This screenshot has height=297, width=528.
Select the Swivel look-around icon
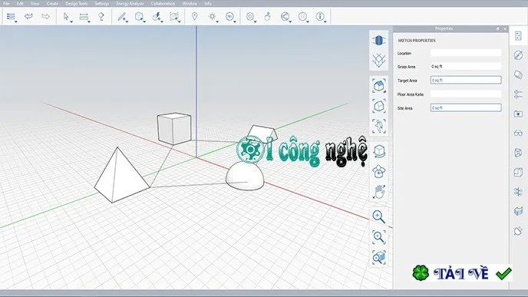[x=379, y=171]
